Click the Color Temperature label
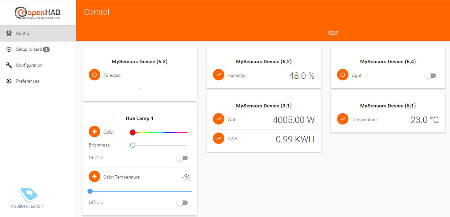 122,177
